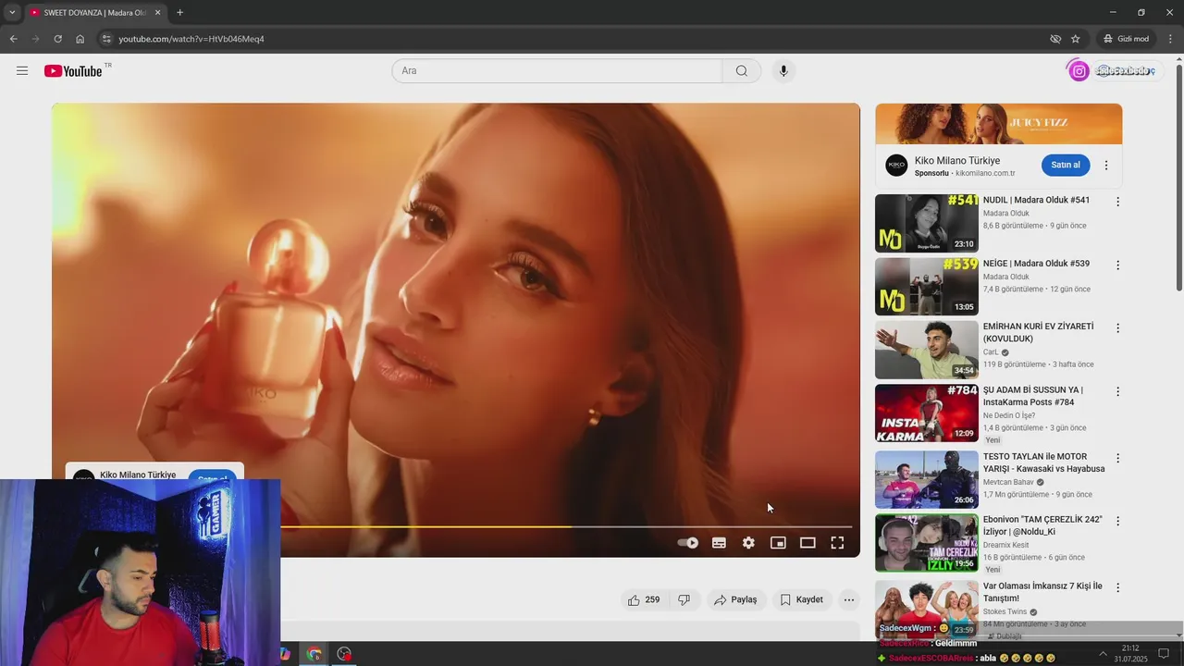Reload the current page
This screenshot has height=666, width=1184.
click(57, 39)
